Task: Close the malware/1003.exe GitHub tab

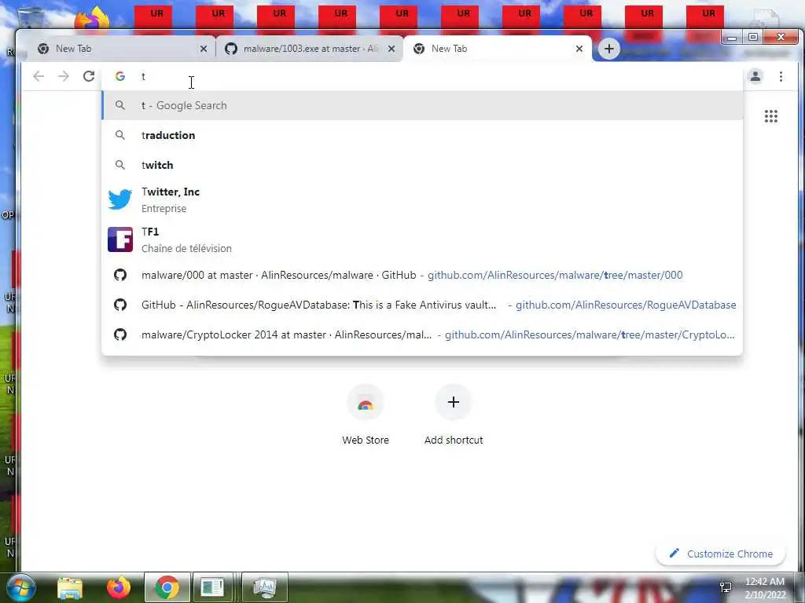Action: 391,49
